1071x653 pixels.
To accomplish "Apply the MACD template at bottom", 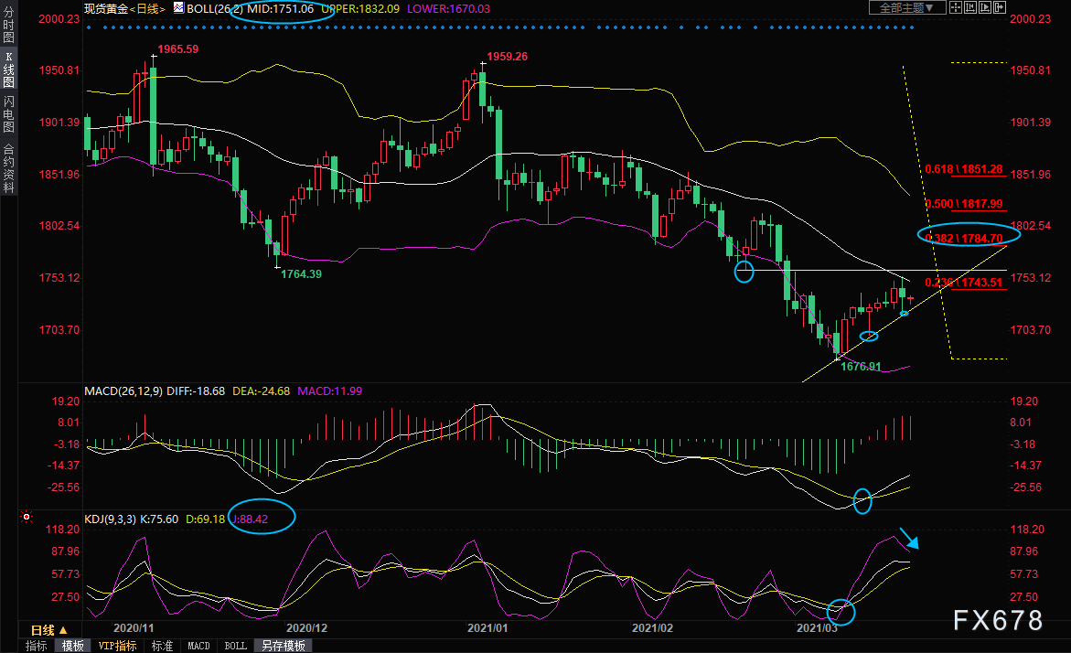I will pos(198,646).
